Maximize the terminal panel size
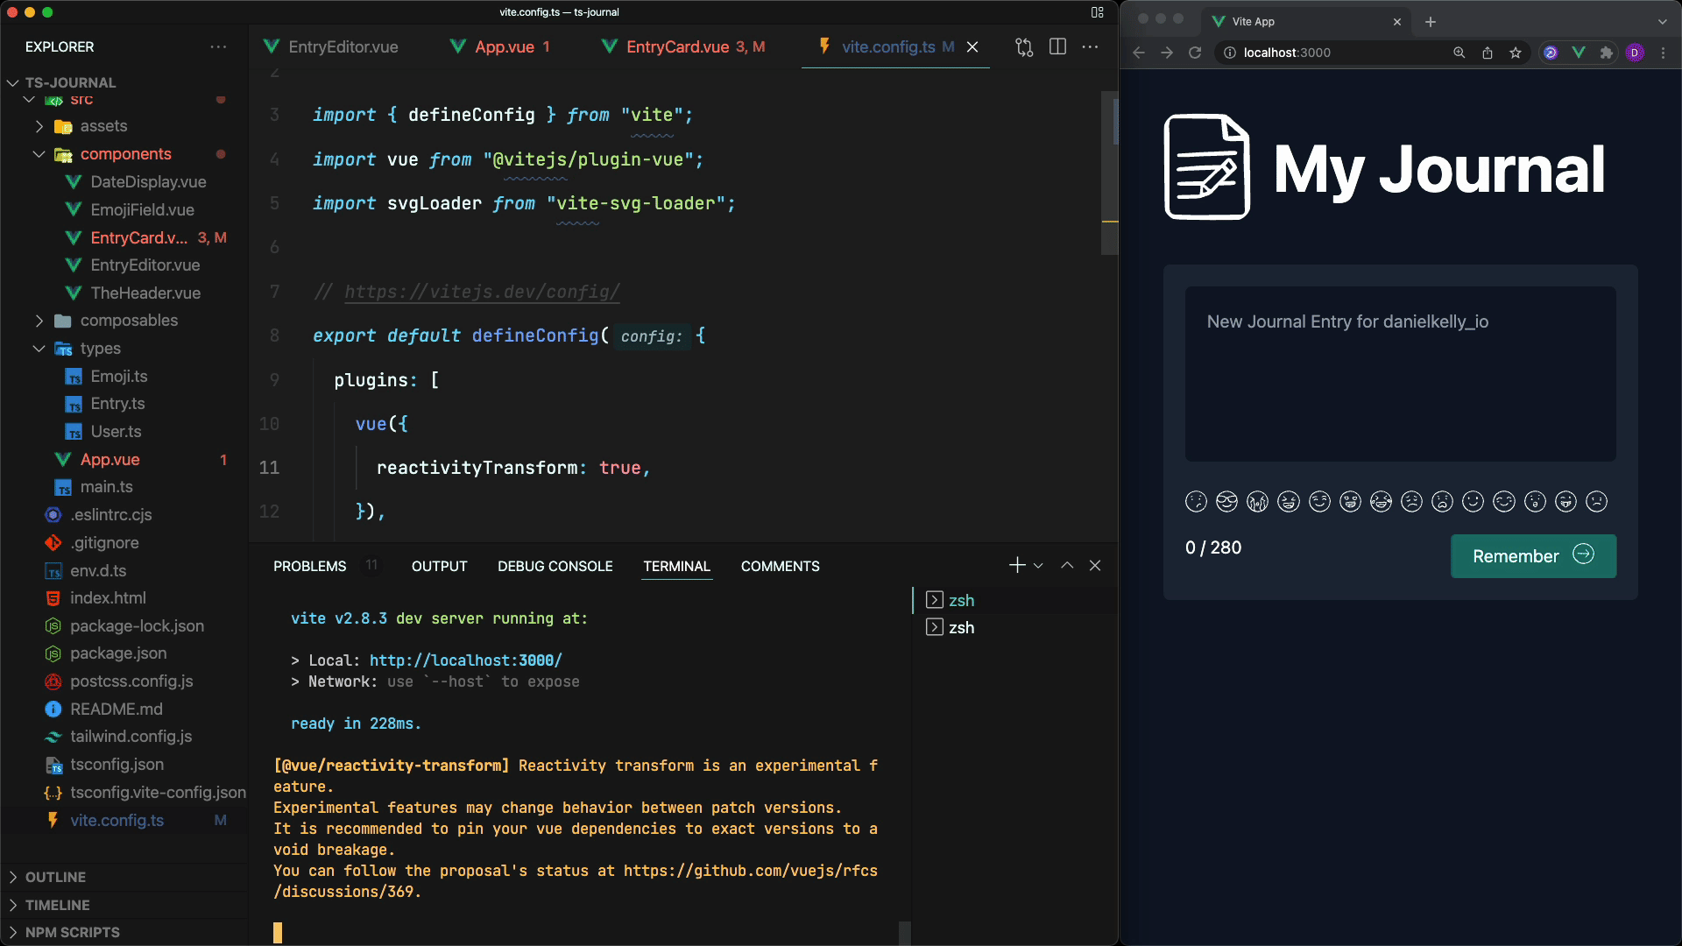 (1067, 566)
